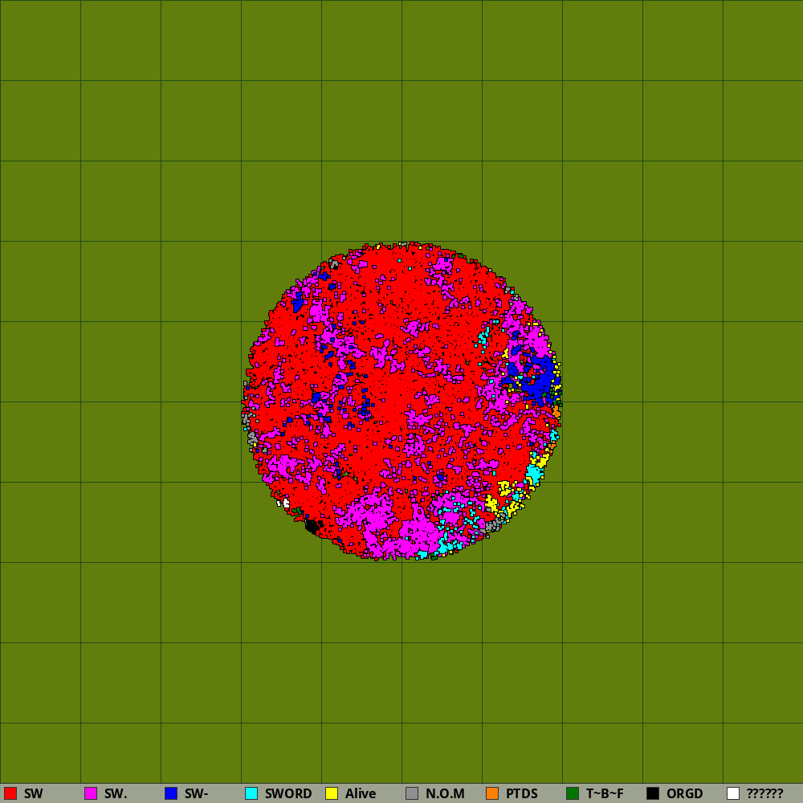Viewport: 803px width, 803px height.
Task: Click the white territory patch on the map
Action: point(285,503)
